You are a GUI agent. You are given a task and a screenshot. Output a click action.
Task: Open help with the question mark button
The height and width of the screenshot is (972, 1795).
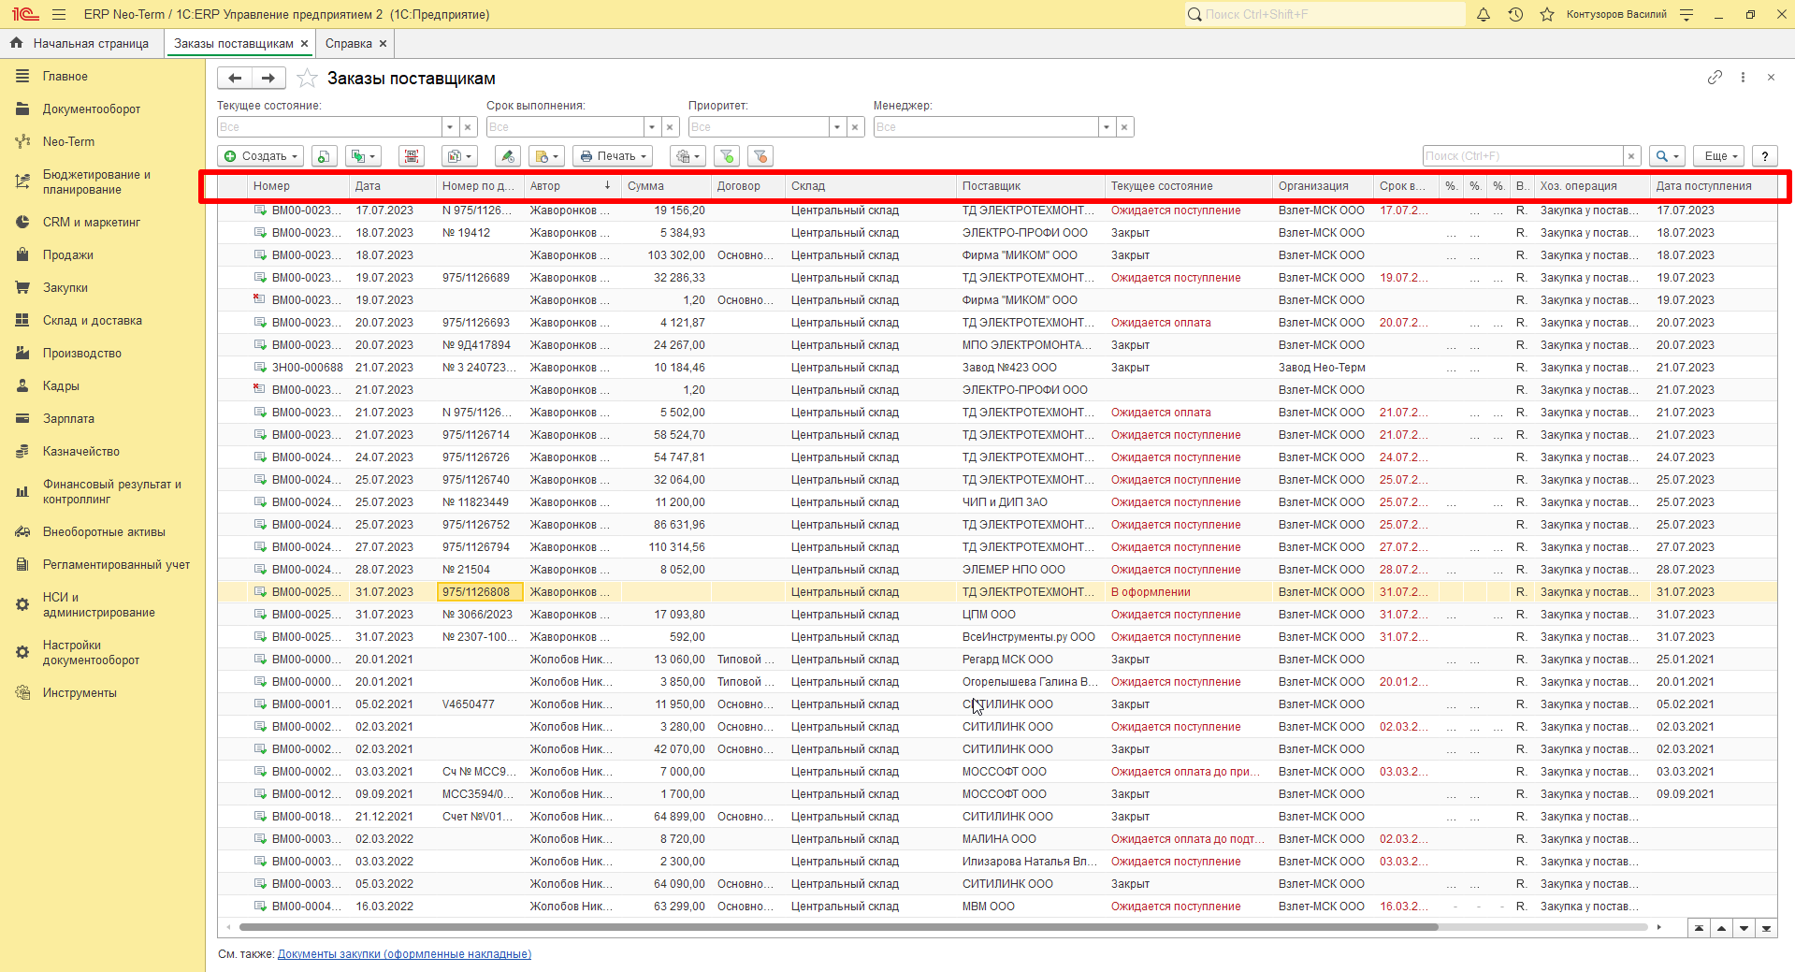1765,156
